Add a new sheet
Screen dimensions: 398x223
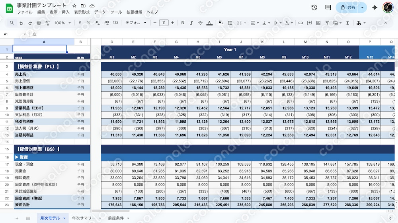(17, 218)
